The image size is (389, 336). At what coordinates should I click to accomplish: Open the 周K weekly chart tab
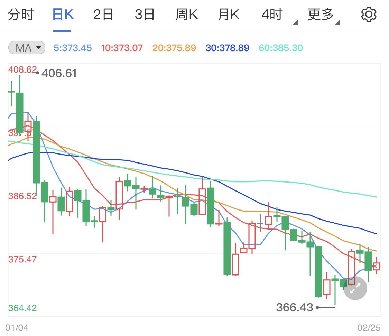tap(187, 15)
